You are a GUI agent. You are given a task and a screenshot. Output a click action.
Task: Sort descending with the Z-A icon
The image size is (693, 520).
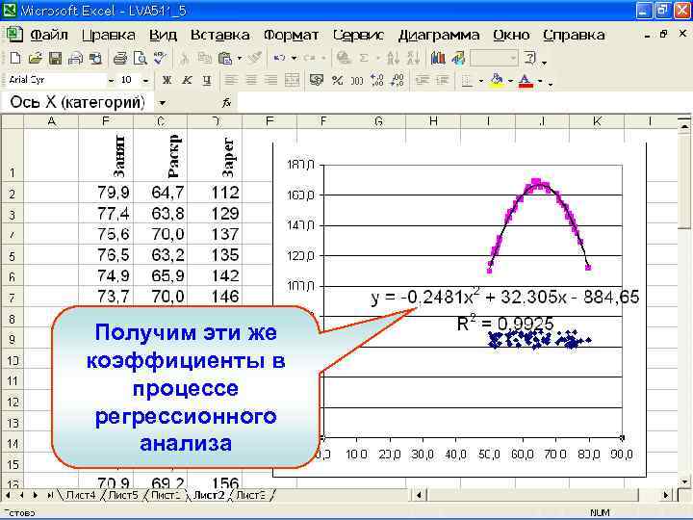click(x=413, y=58)
